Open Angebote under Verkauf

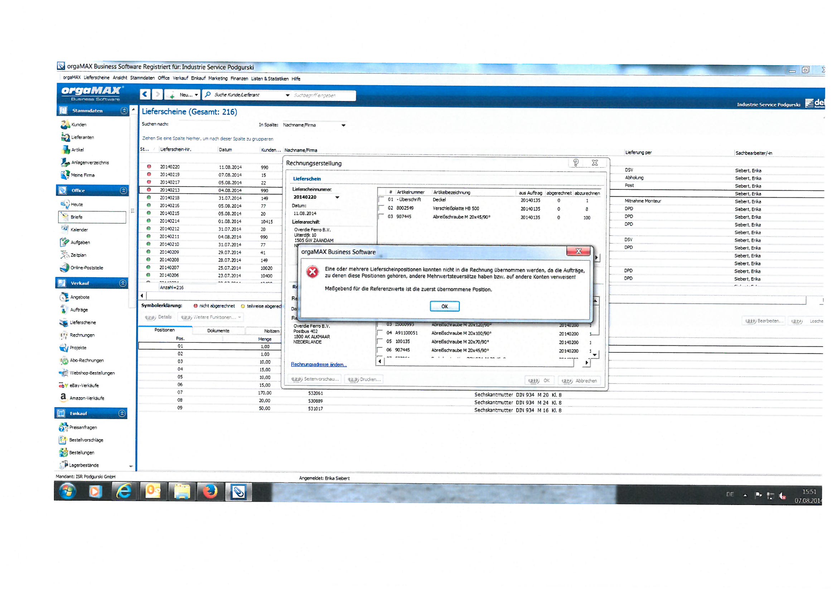(x=74, y=298)
